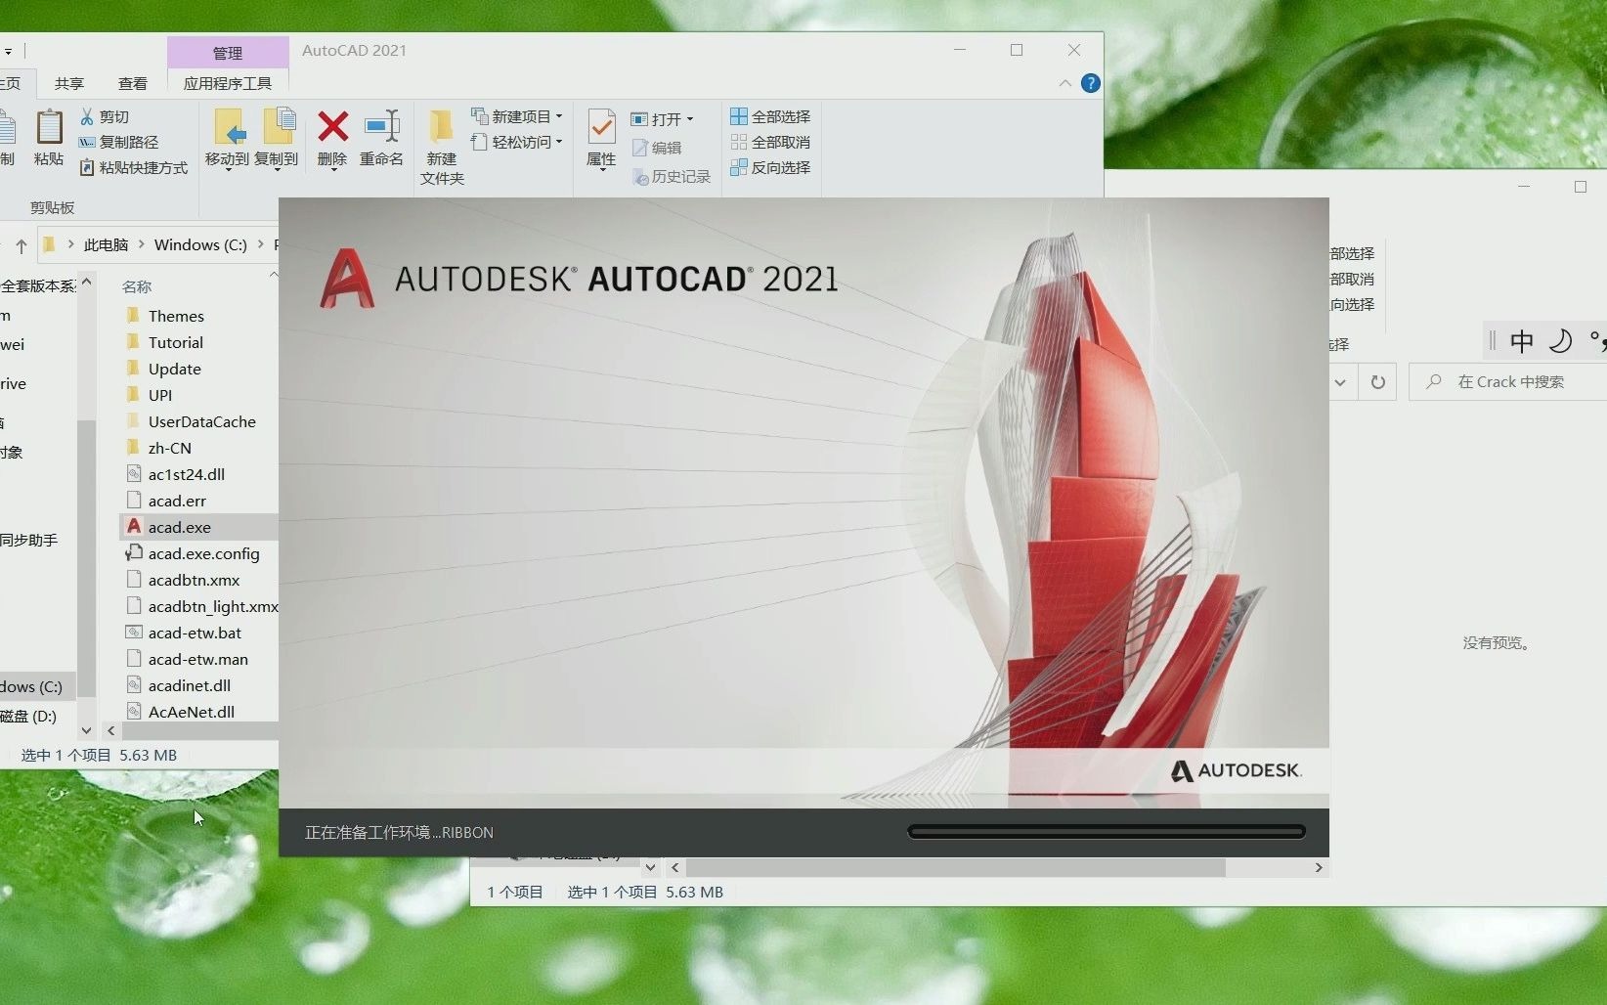Click the IME moon icon
Viewport: 1607px width, 1005px height.
[1561, 341]
